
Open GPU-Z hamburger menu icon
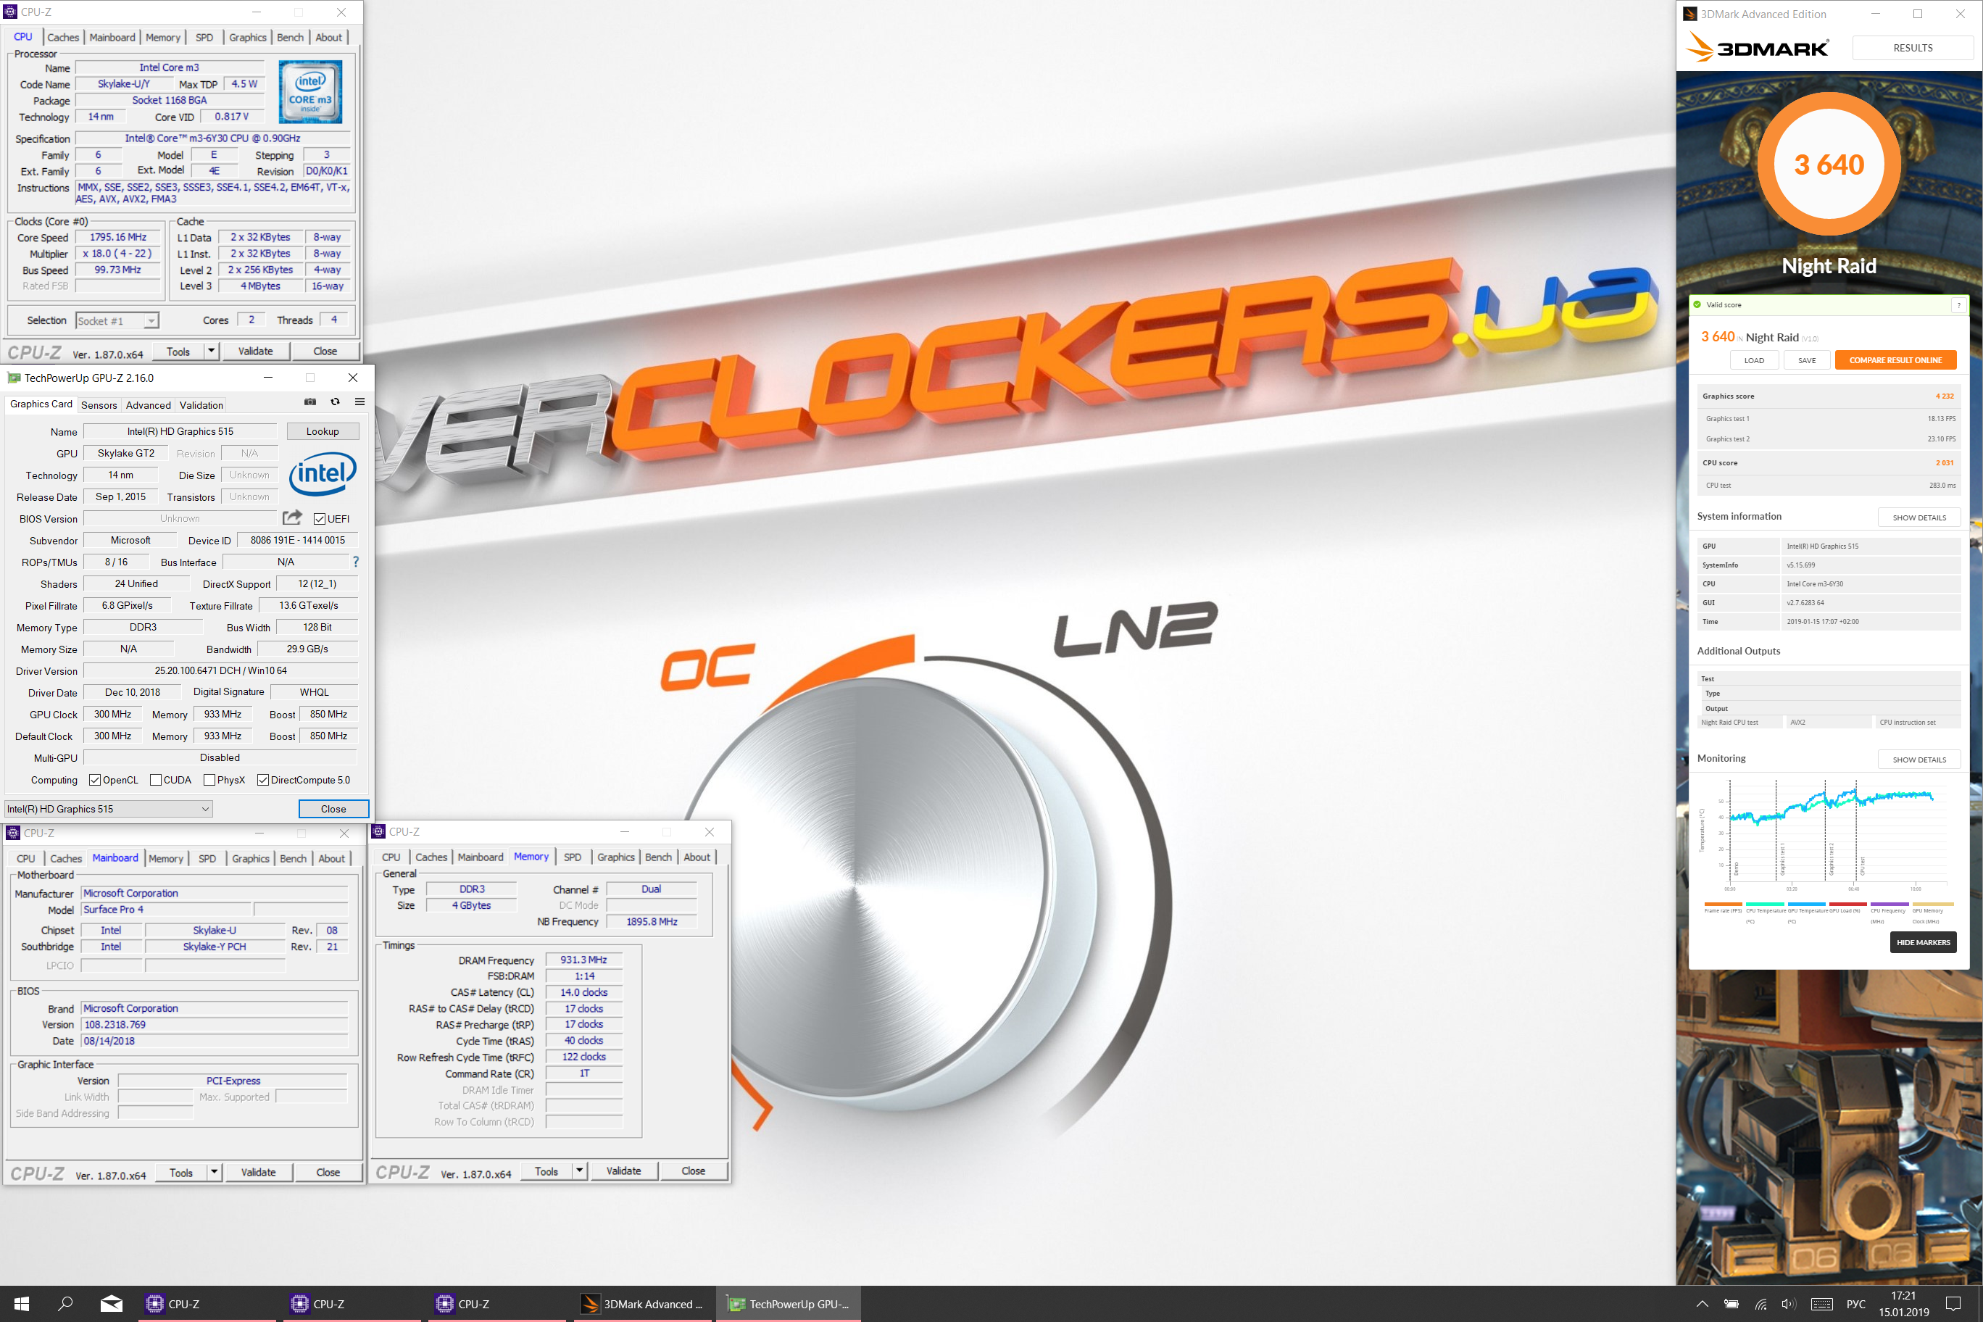pyautogui.click(x=360, y=402)
